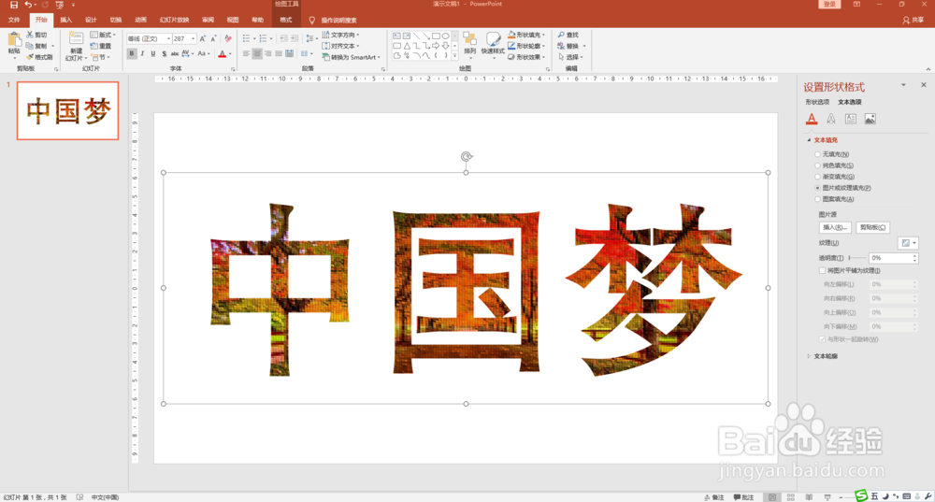
Task: Open Arrange (排列) options
Action: point(470,45)
